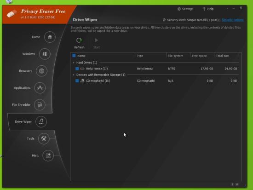Click the 'Drive Wiper' page heading
The image size is (253, 190).
85,20
